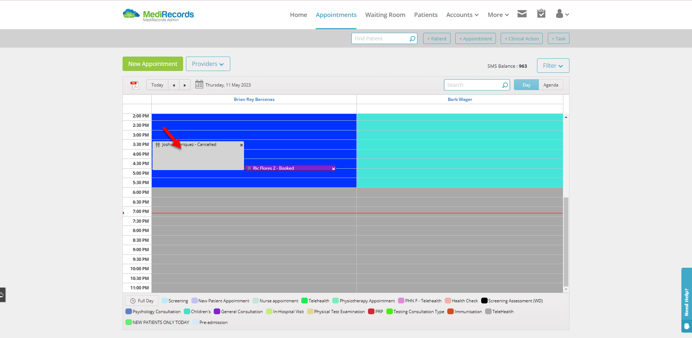Remove the Ric Flores 2 booked appointment
The width and height of the screenshot is (692, 338).
point(333,169)
